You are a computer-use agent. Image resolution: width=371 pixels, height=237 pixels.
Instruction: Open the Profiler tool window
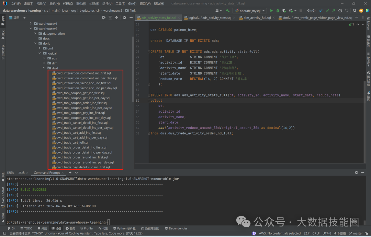(x=87, y=228)
